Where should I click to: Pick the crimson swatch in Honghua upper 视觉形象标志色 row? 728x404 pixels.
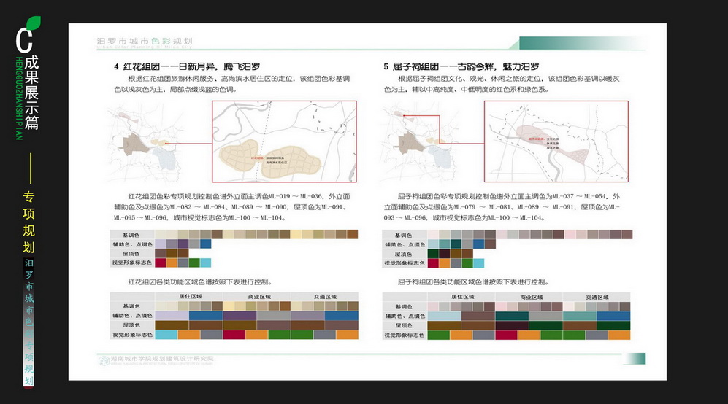160,263
